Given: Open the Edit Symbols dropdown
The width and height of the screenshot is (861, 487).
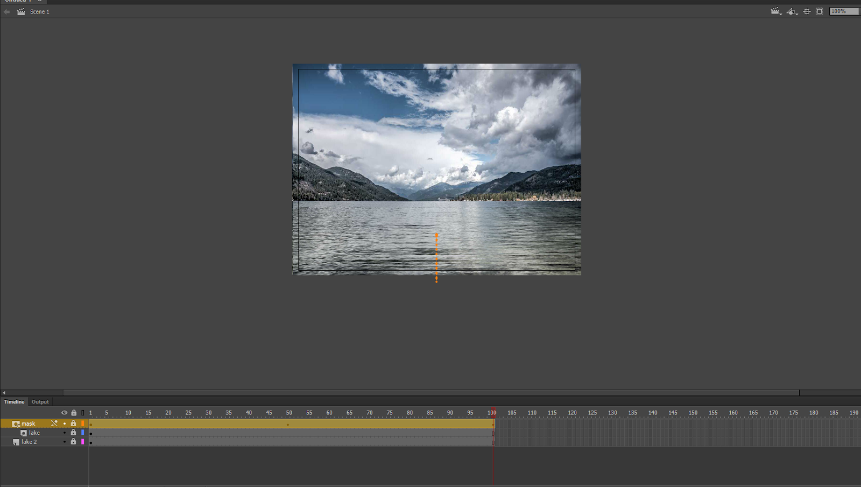Looking at the screenshot, I should pyautogui.click(x=792, y=11).
